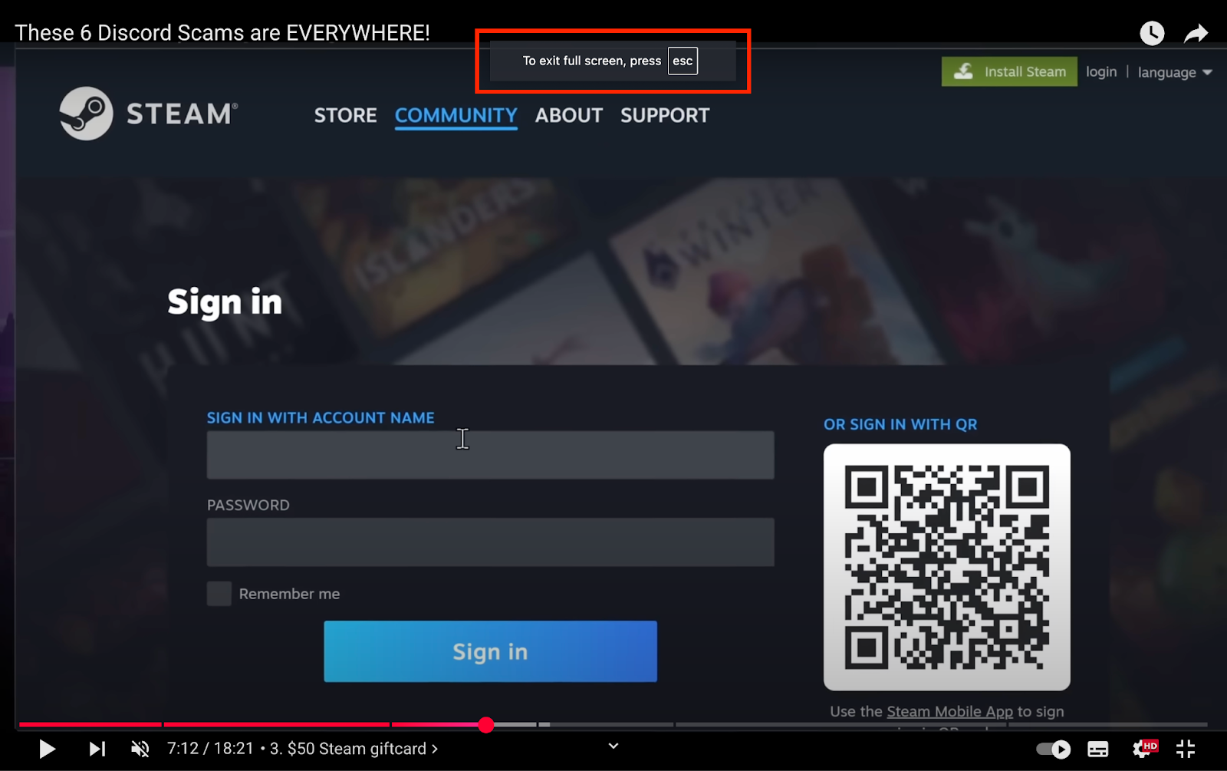Viewport: 1227px width, 771px height.
Task: Click the Install Steam button
Action: (1009, 71)
